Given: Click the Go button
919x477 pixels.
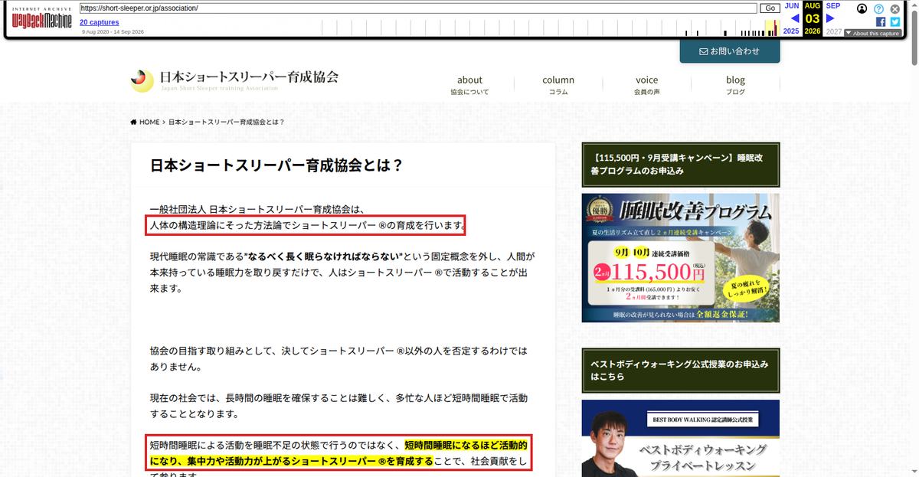Looking at the screenshot, I should click(x=770, y=8).
